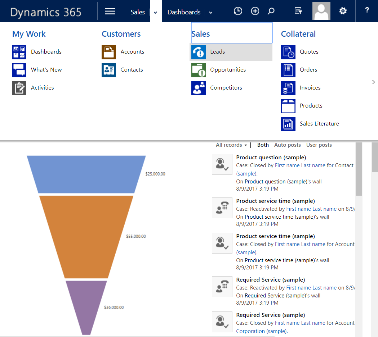This screenshot has height=337, width=378.
Task: Open Orders menu item
Action: click(308, 70)
